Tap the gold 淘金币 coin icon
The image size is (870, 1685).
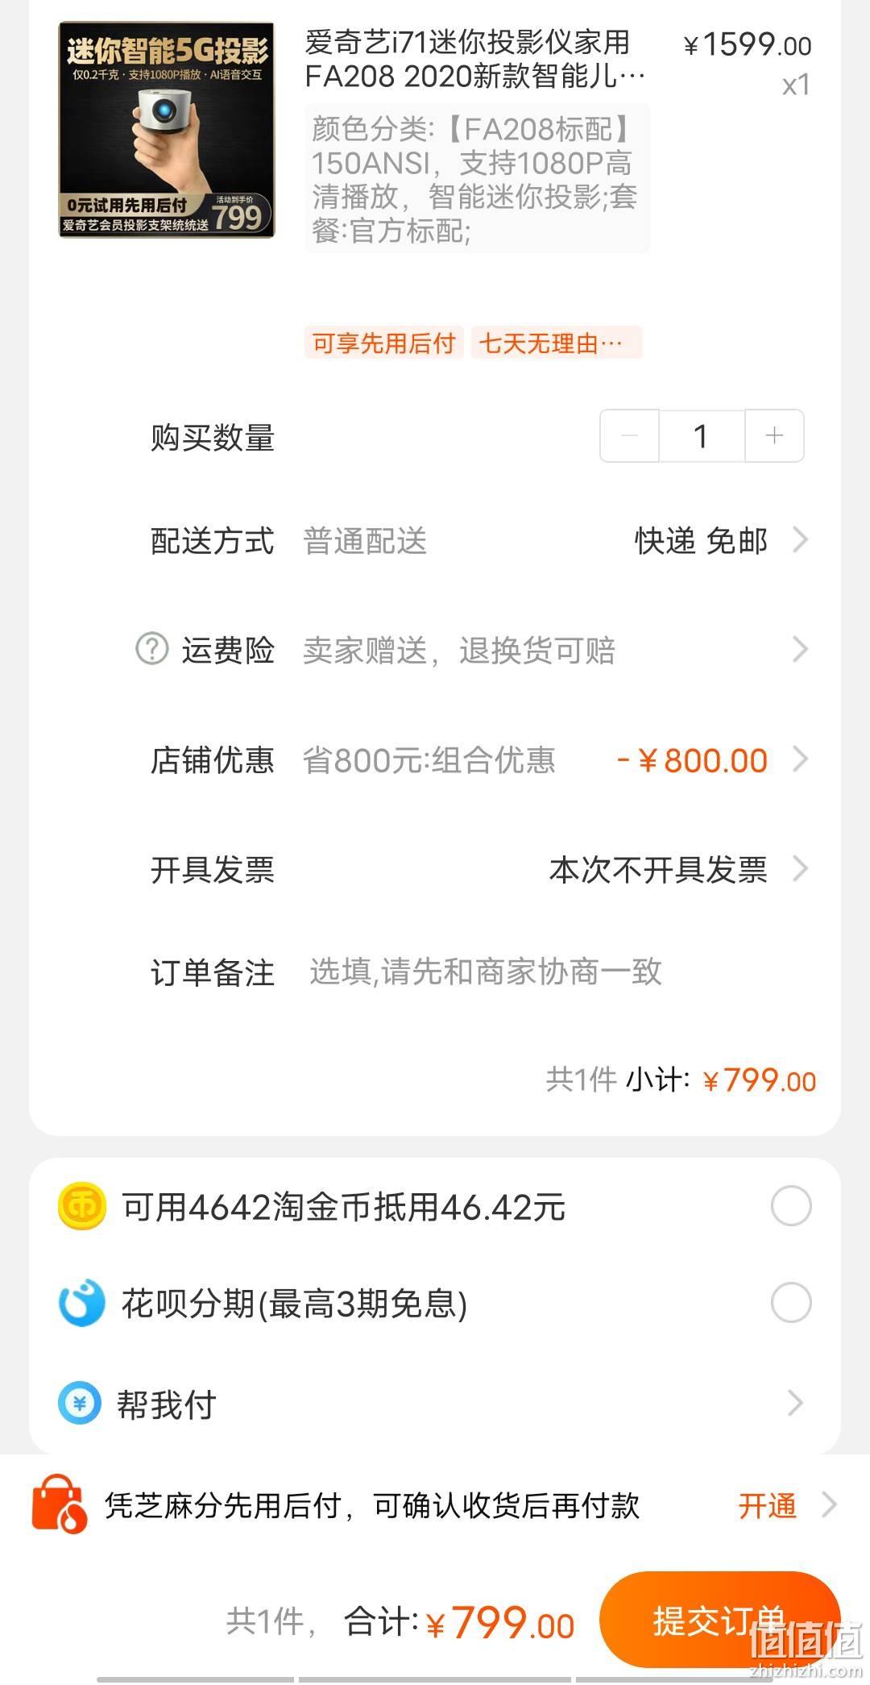82,1206
